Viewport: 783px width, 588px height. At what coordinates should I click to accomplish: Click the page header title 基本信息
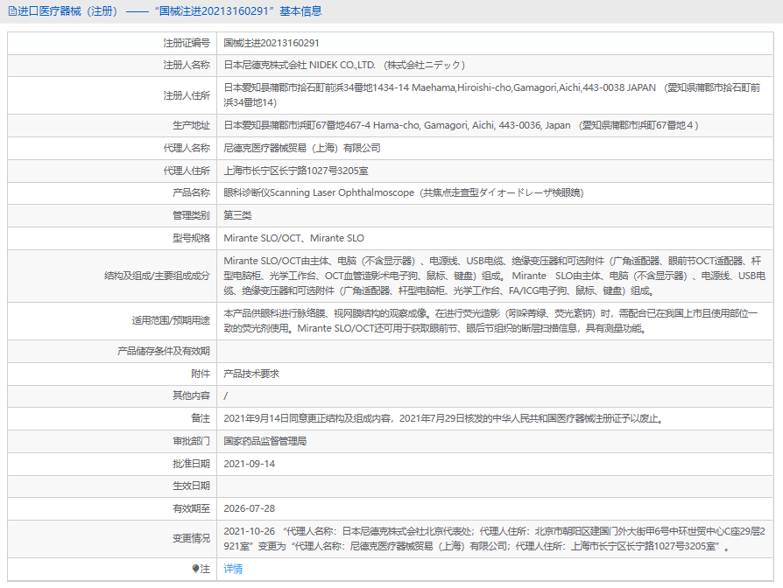point(300,11)
